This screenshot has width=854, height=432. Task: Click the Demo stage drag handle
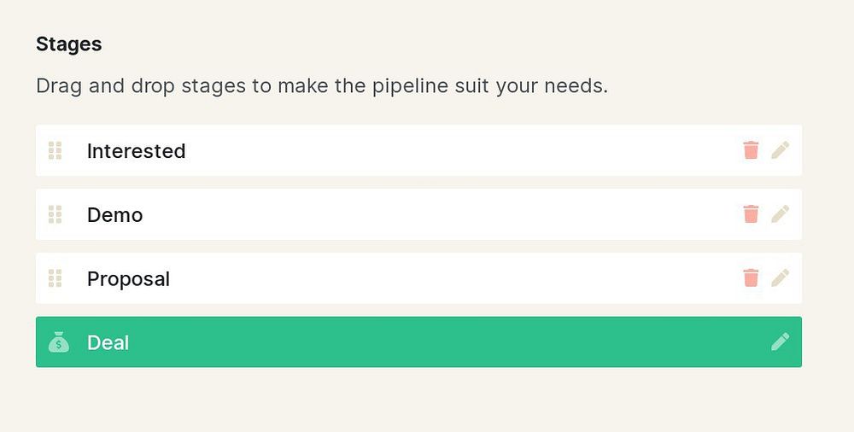point(55,214)
